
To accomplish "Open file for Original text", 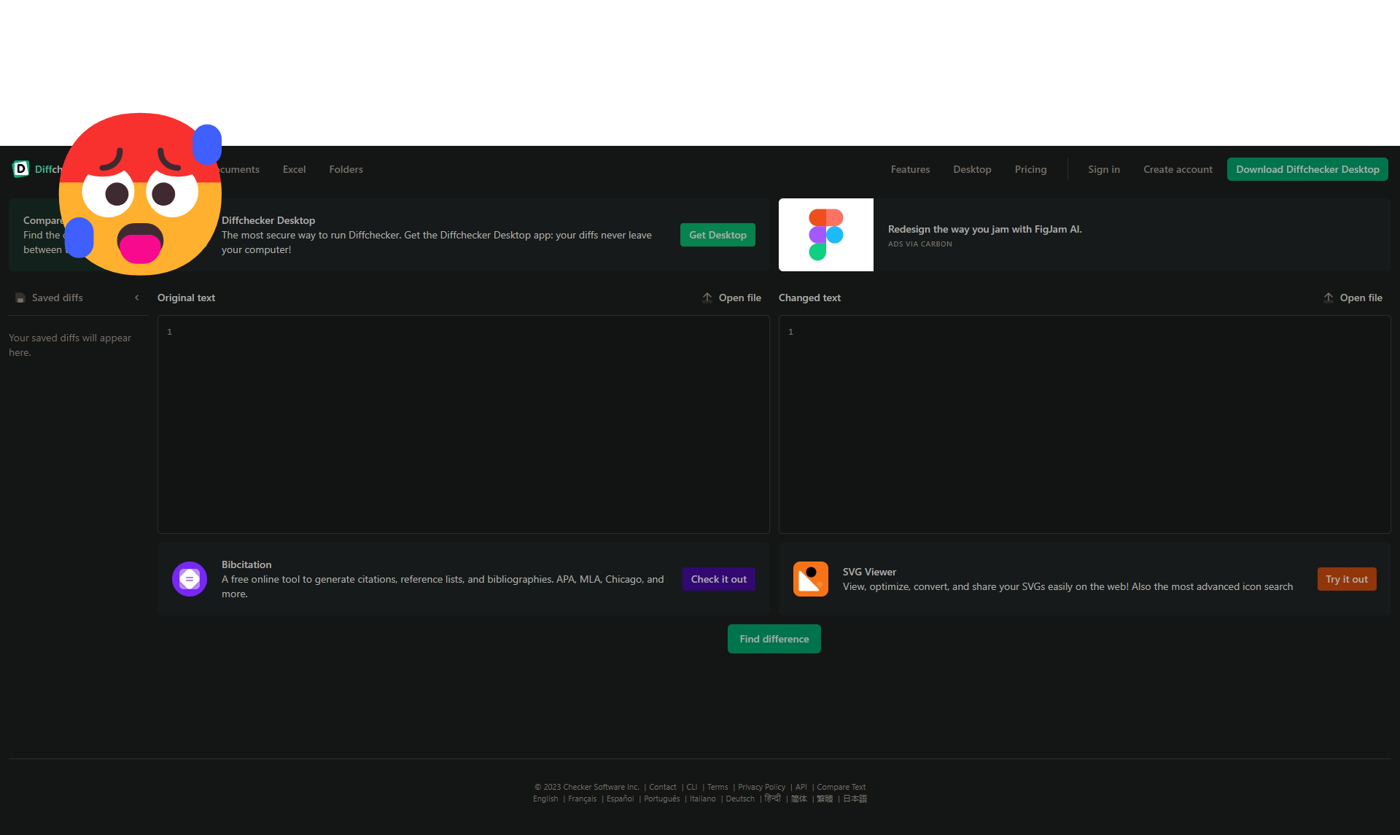I will (739, 298).
